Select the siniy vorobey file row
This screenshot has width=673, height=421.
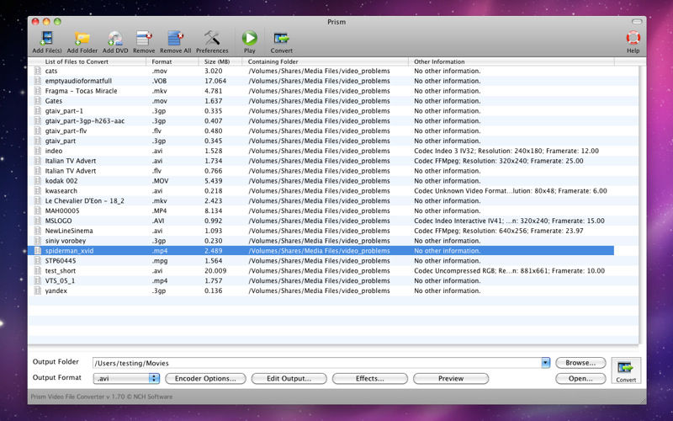pyautogui.click(x=321, y=241)
